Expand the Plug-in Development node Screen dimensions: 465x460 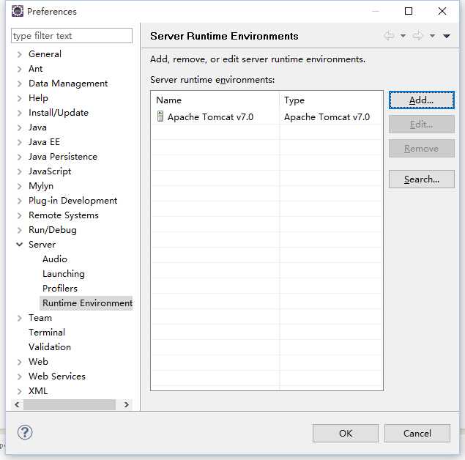pyautogui.click(x=20, y=201)
